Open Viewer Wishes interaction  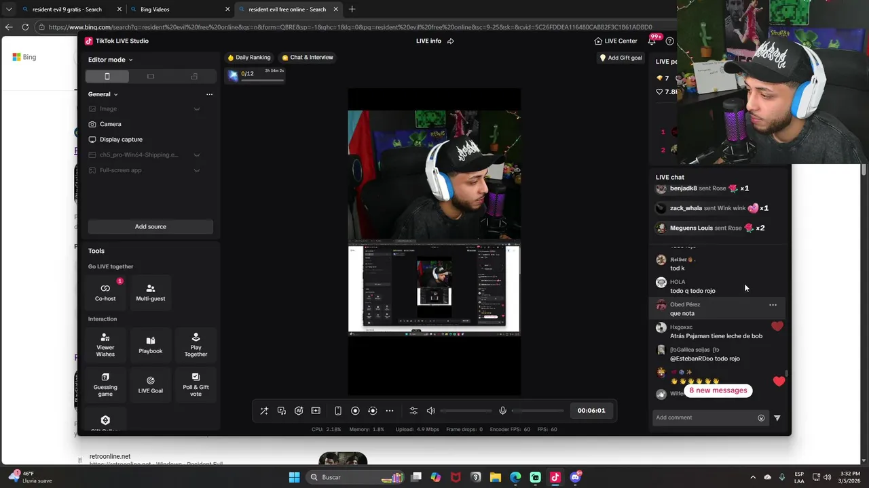[x=105, y=345]
